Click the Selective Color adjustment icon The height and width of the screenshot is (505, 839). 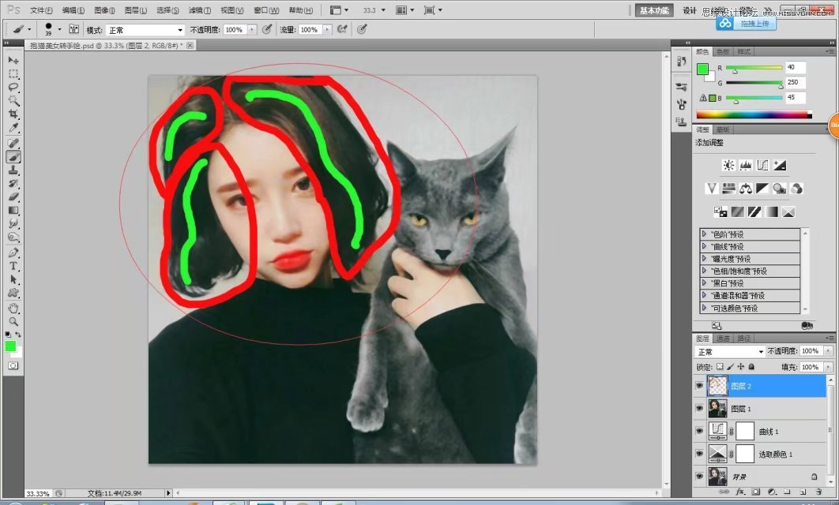coord(788,212)
